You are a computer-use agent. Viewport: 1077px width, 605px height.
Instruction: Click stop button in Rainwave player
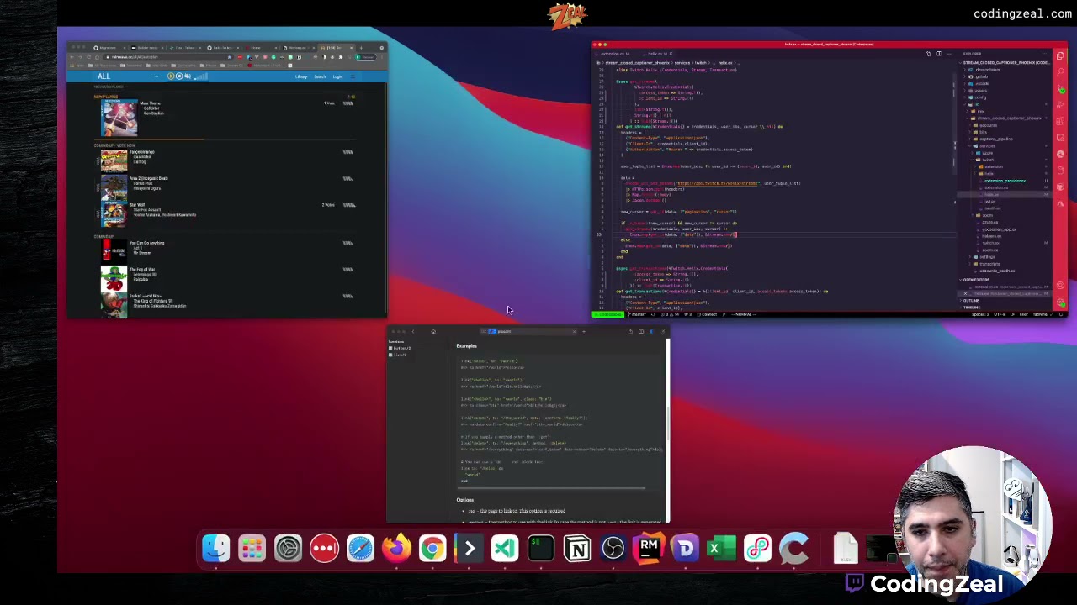coord(179,76)
